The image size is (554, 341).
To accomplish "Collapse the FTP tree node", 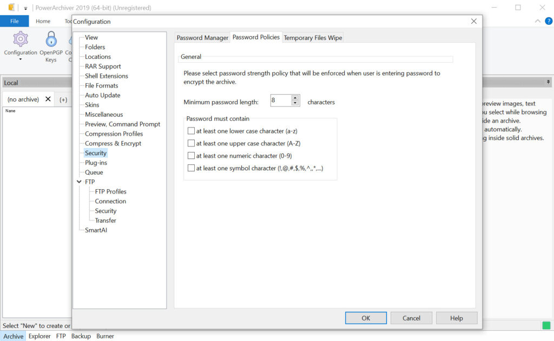I will 80,182.
